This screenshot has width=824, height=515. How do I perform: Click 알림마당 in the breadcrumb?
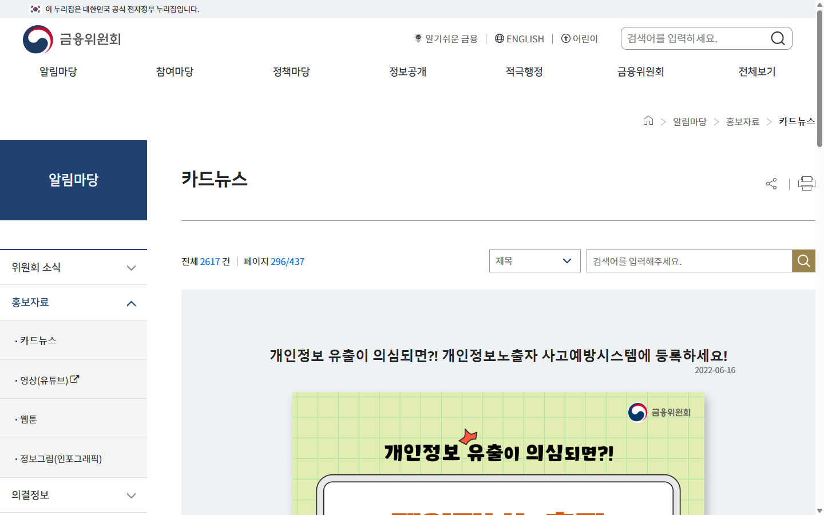pos(690,121)
